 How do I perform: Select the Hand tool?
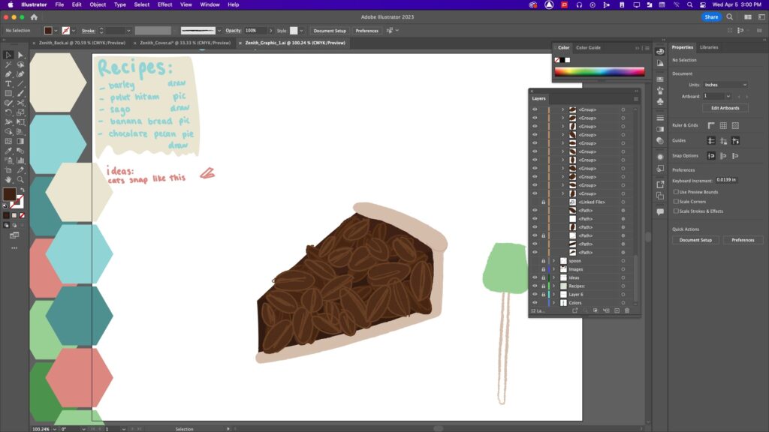[8, 180]
